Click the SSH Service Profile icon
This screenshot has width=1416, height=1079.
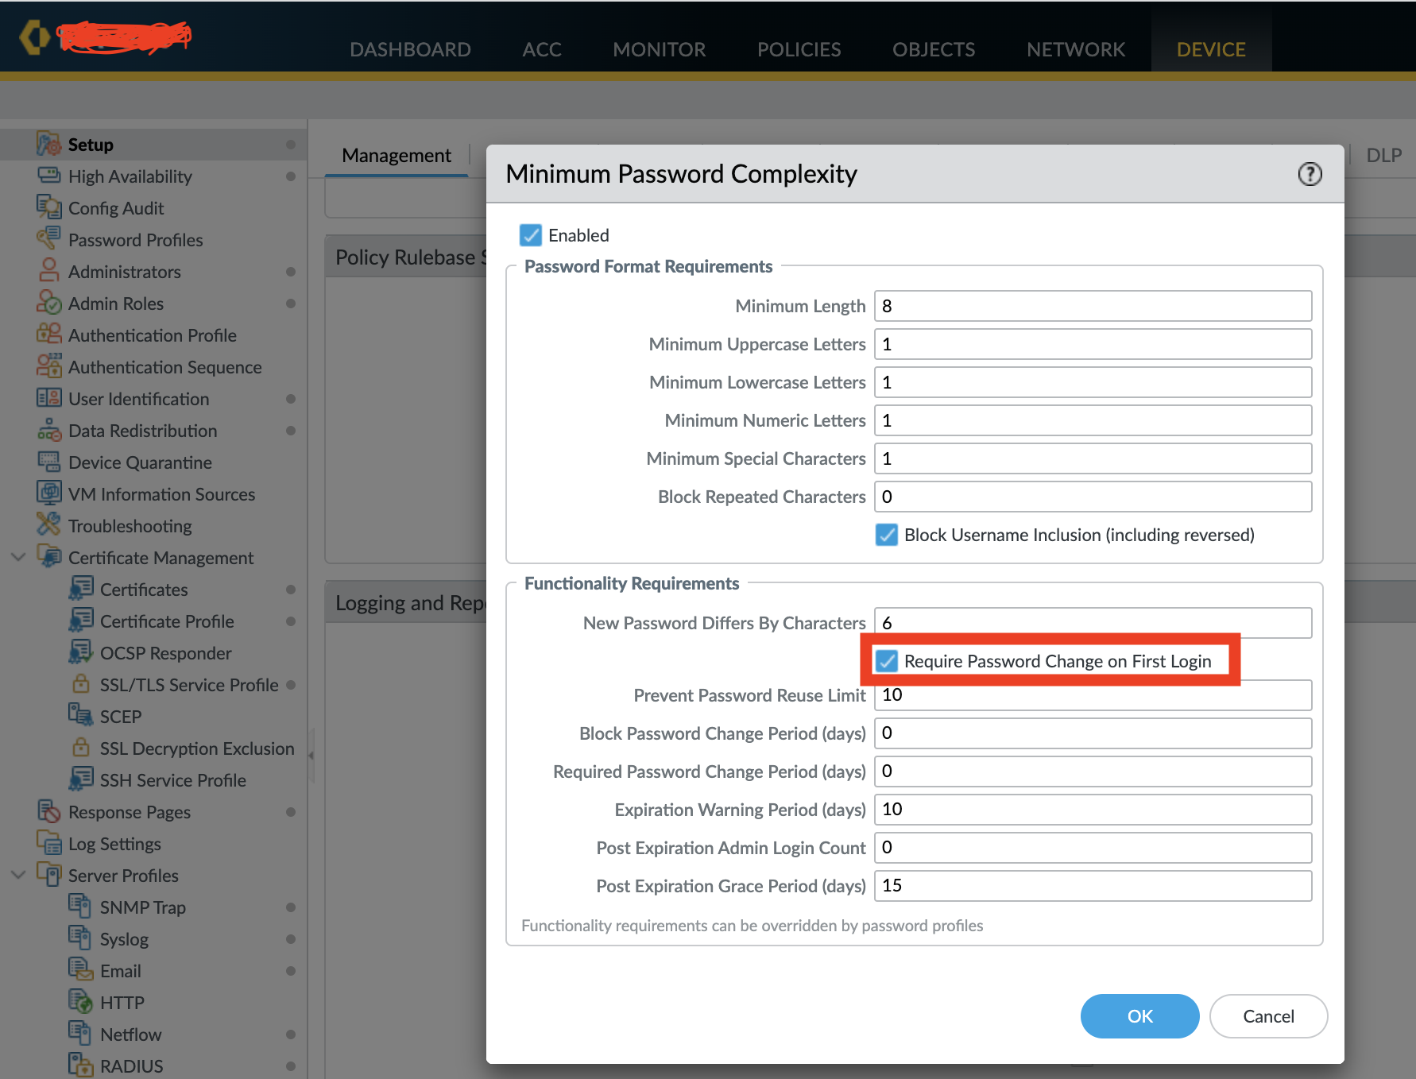[80, 779]
